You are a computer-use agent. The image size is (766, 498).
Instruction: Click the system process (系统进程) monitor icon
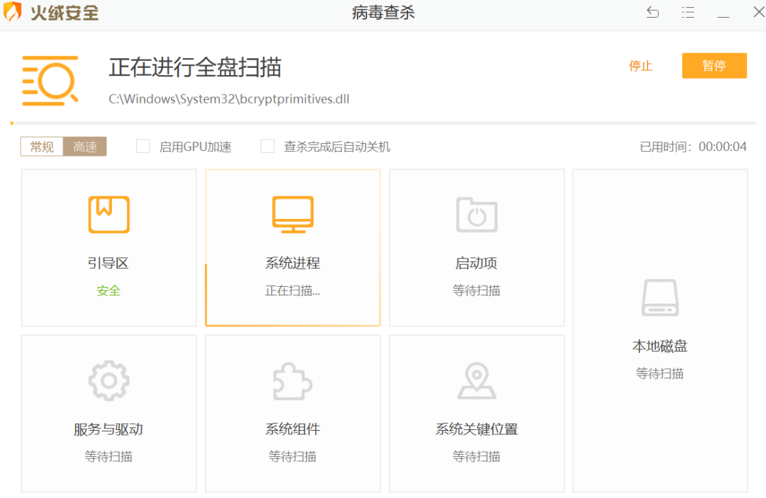[293, 215]
